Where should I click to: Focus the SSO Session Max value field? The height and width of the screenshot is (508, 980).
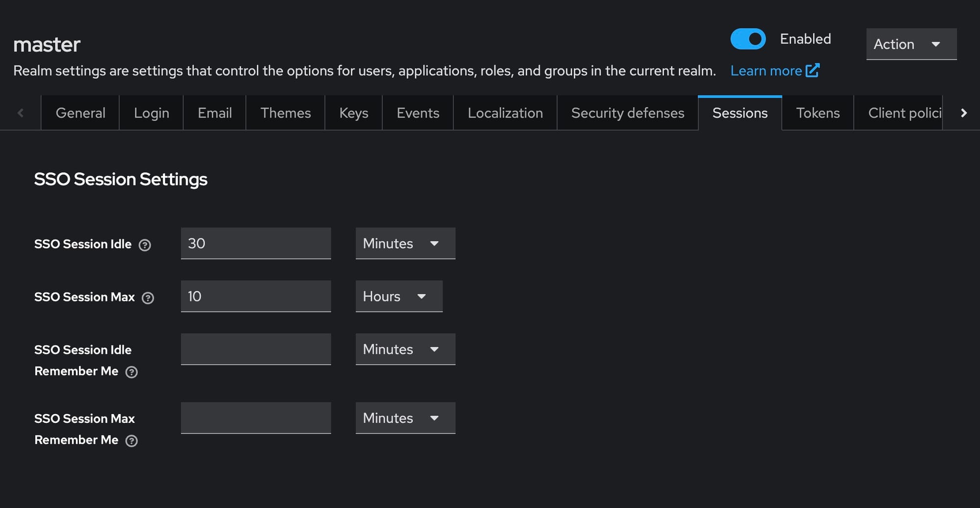point(256,296)
